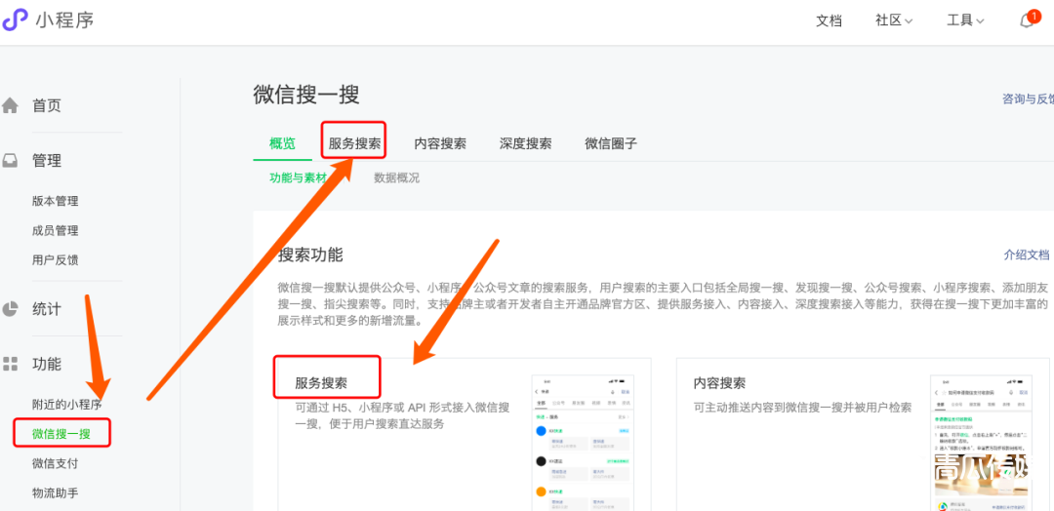Switch to the 服务搜索 tab
This screenshot has width=1054, height=511.
pyautogui.click(x=354, y=143)
